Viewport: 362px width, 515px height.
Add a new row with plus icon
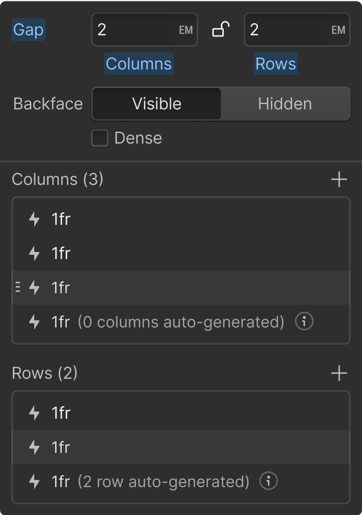(x=339, y=373)
